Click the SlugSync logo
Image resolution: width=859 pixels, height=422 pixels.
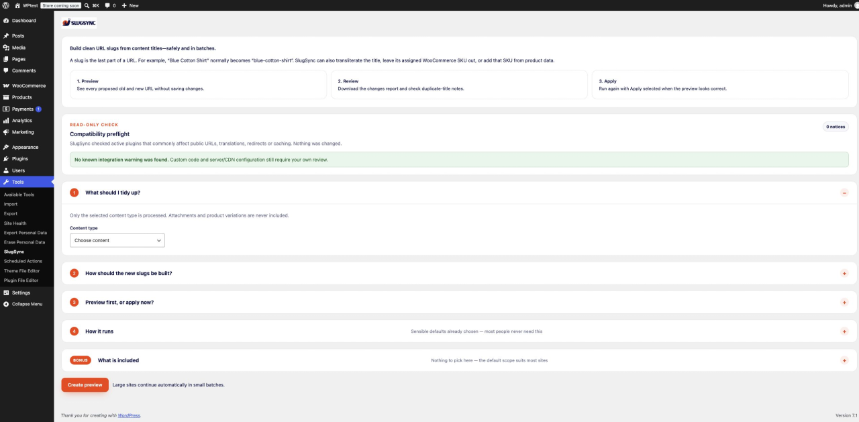79,23
